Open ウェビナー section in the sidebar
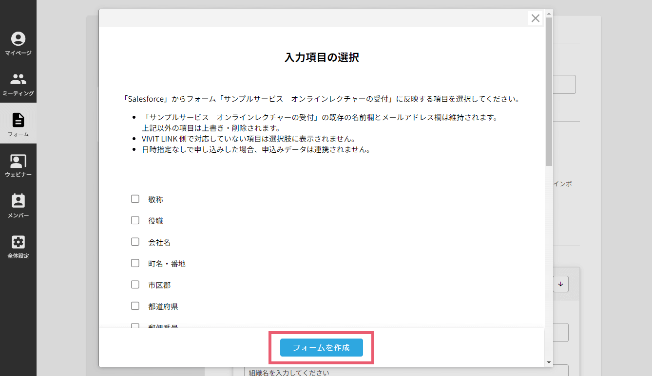Viewport: 652px width, 376px height. 18,165
